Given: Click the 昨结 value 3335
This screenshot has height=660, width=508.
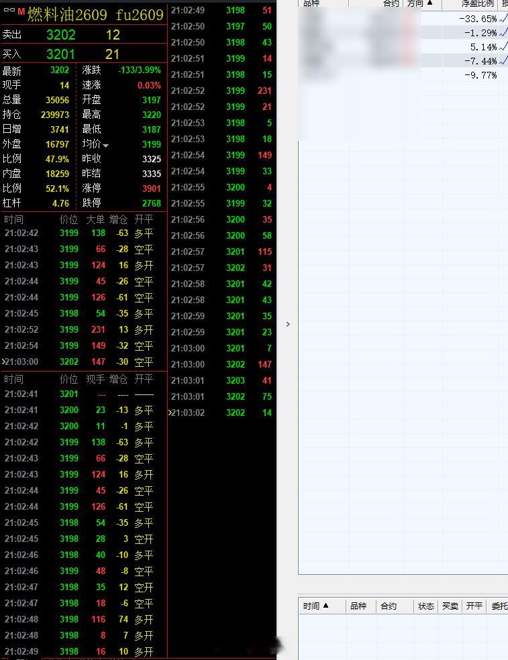Looking at the screenshot, I should (x=151, y=174).
